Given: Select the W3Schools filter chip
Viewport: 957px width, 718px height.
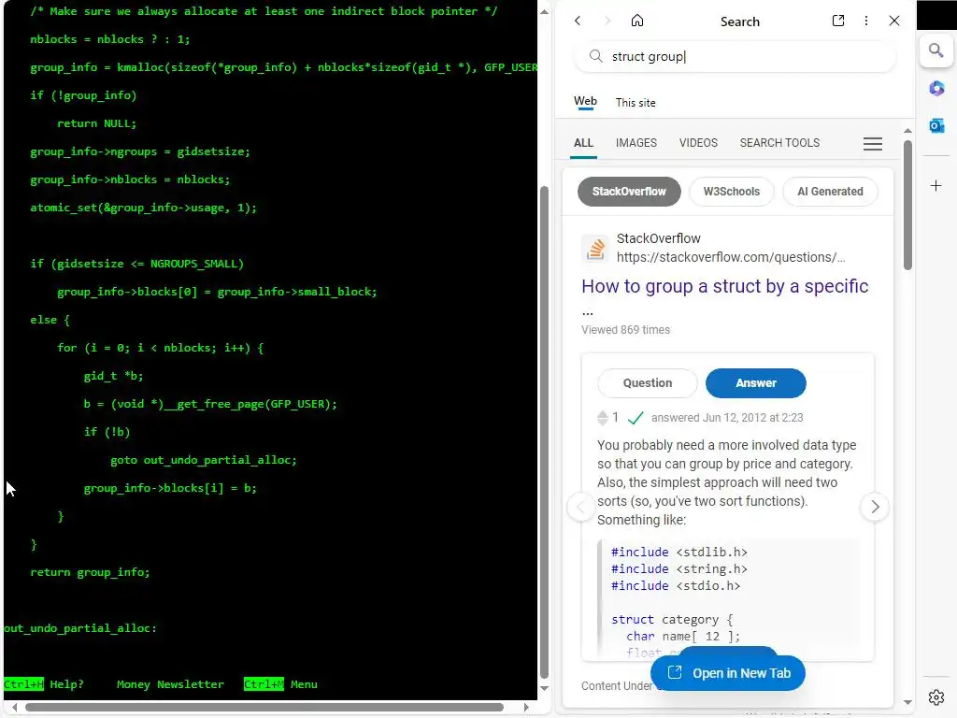Looking at the screenshot, I should [731, 192].
